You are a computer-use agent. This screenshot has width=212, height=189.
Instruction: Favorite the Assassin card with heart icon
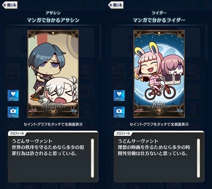13,95
